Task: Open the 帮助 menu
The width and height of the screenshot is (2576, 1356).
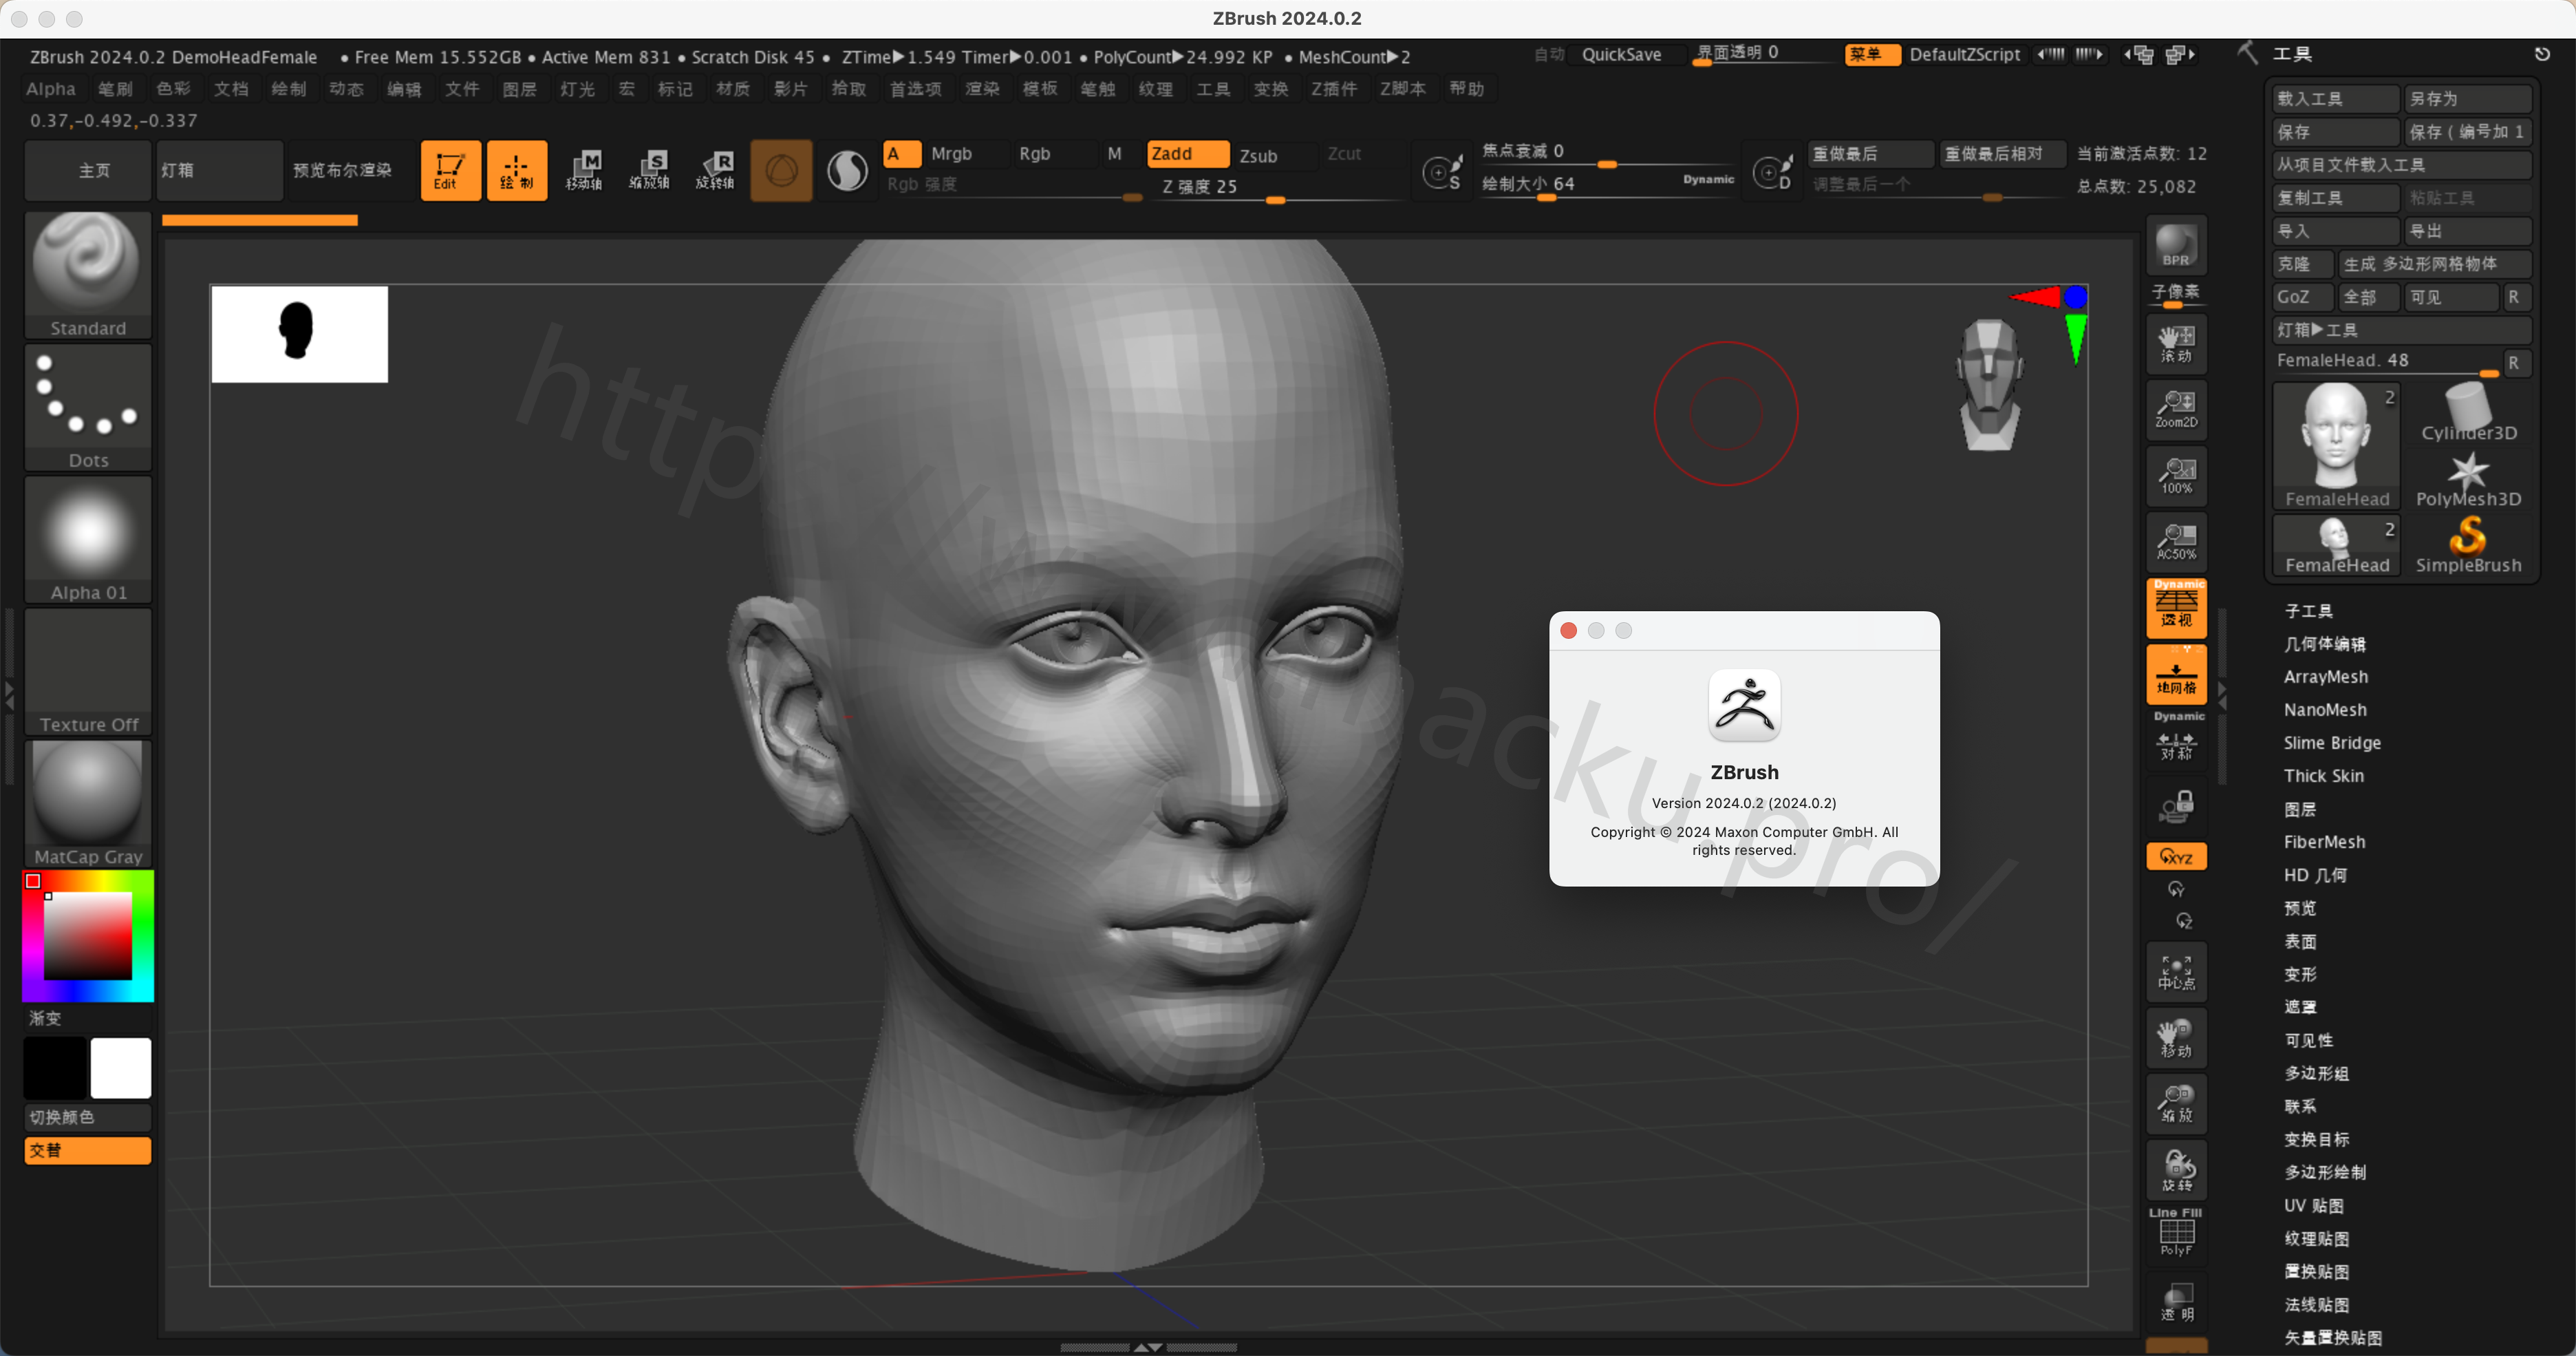Action: point(1466,89)
